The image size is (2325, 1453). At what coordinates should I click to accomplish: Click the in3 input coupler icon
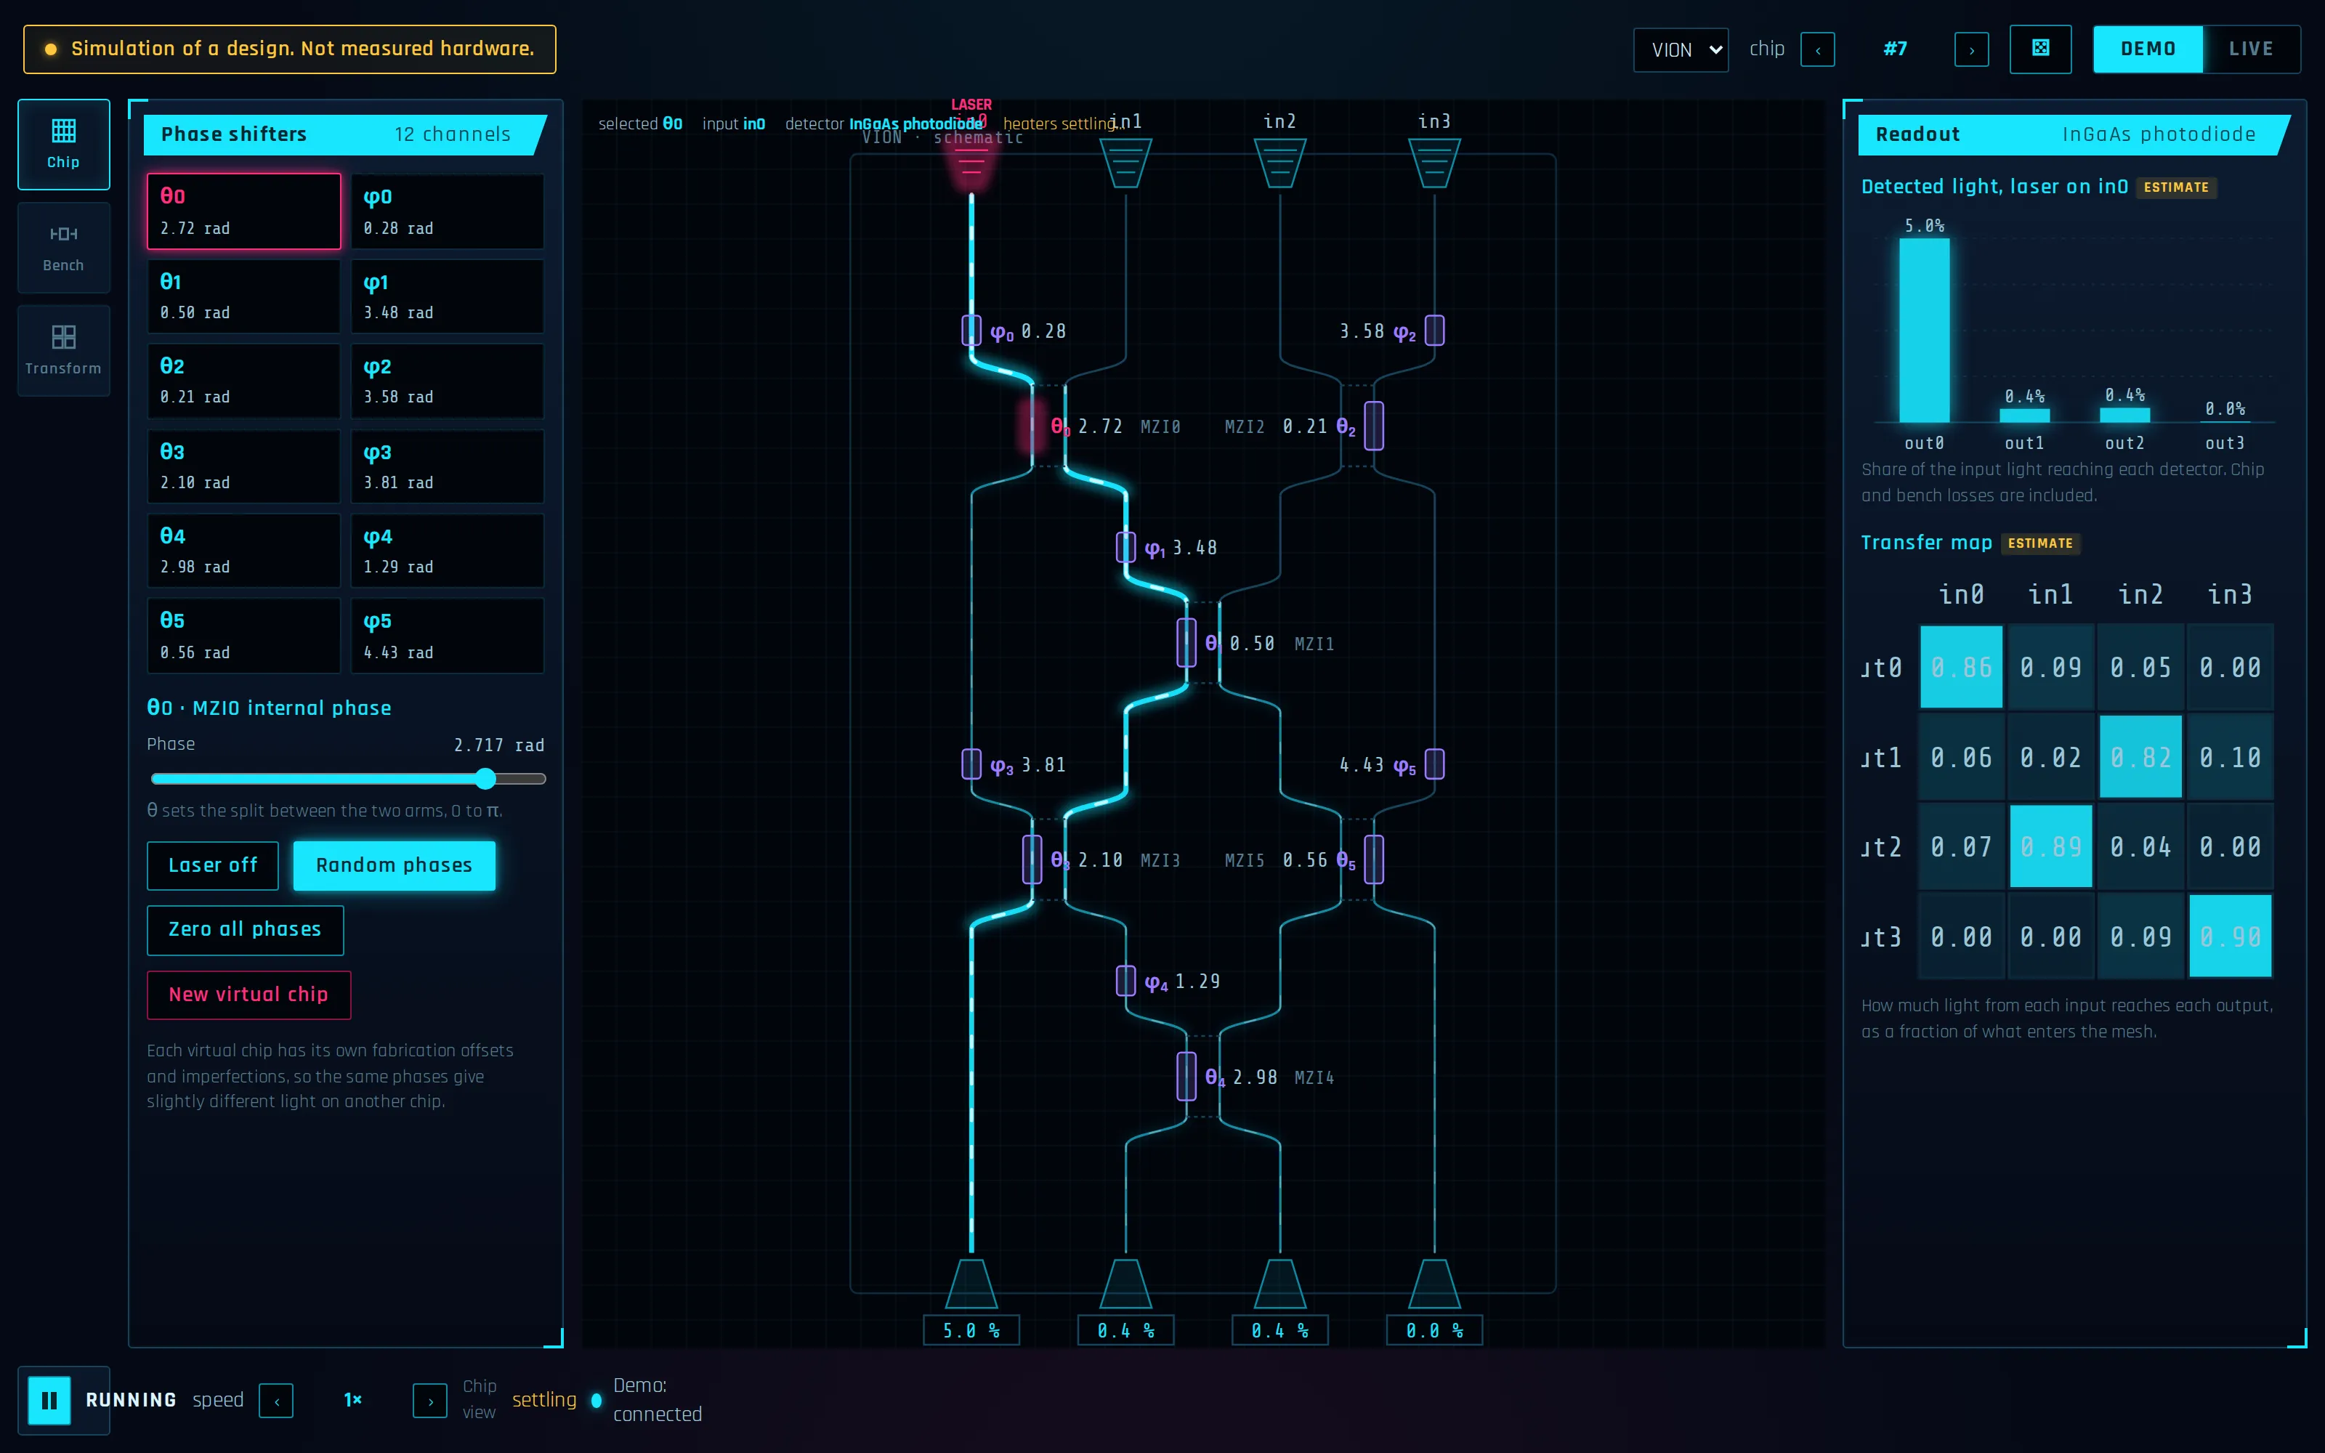point(1434,163)
